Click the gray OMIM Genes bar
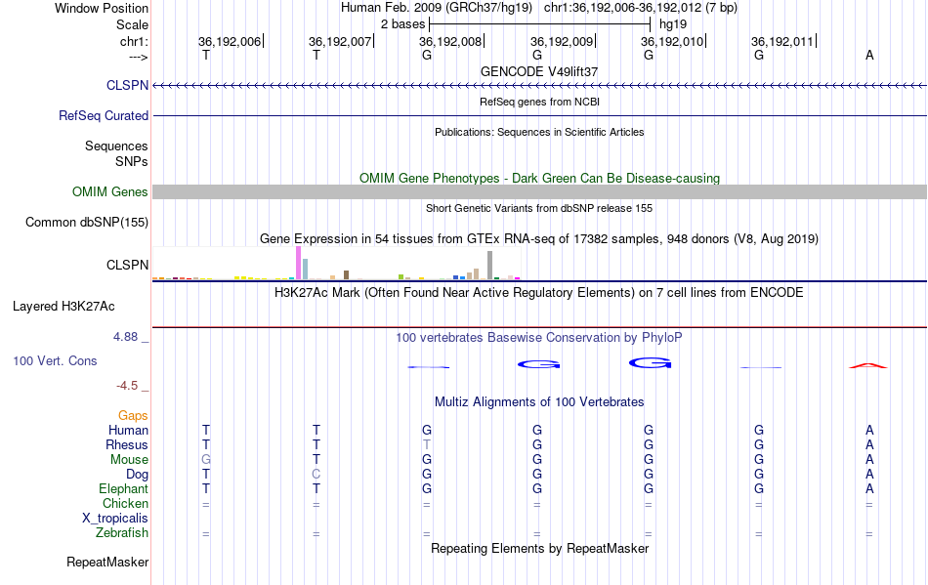 tap(540, 191)
